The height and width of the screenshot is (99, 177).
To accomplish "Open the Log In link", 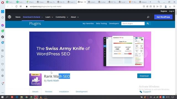I will pyautogui.click(x=171, y=11).
